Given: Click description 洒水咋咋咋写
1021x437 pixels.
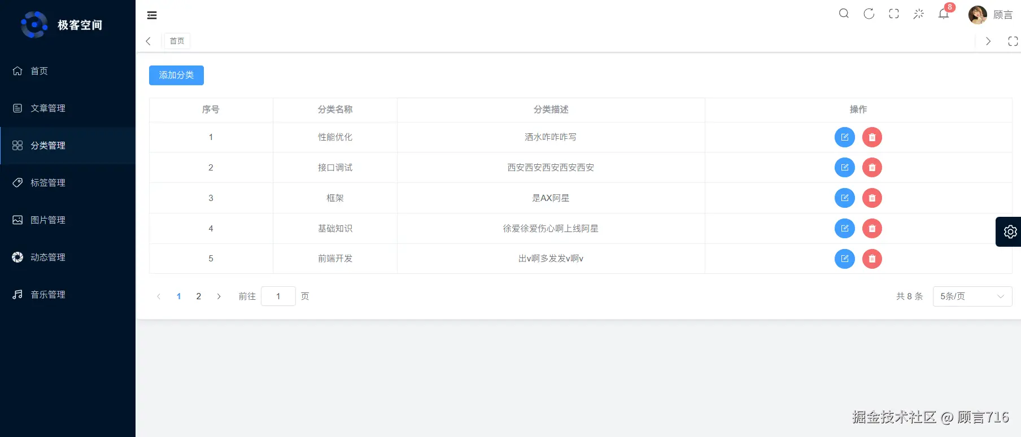Looking at the screenshot, I should tap(551, 137).
